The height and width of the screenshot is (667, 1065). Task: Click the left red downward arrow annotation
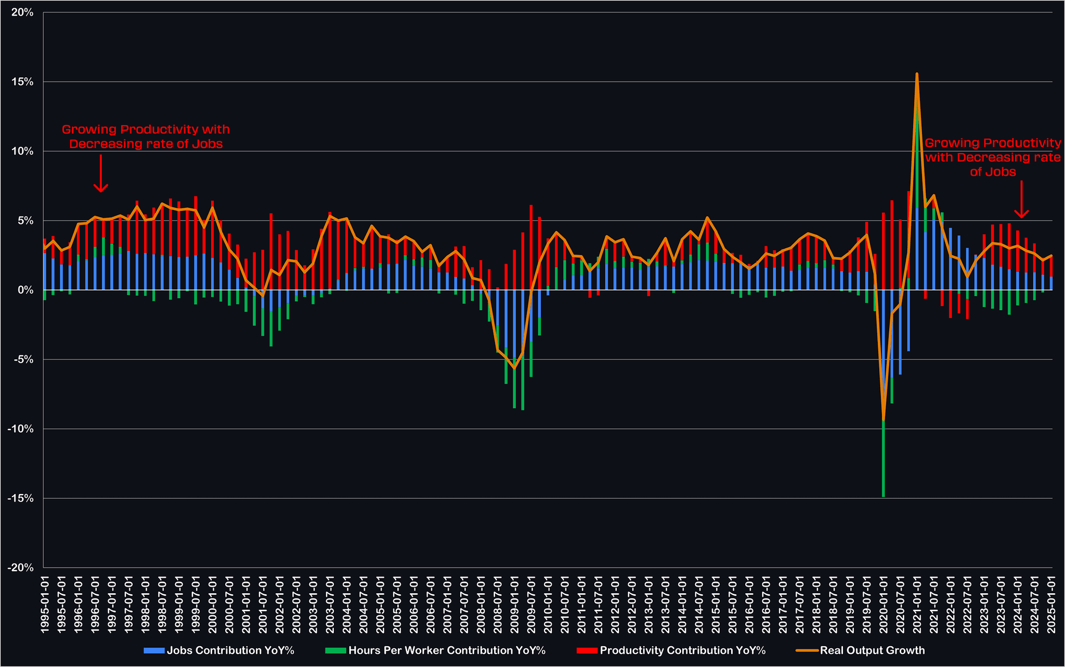[x=101, y=174]
